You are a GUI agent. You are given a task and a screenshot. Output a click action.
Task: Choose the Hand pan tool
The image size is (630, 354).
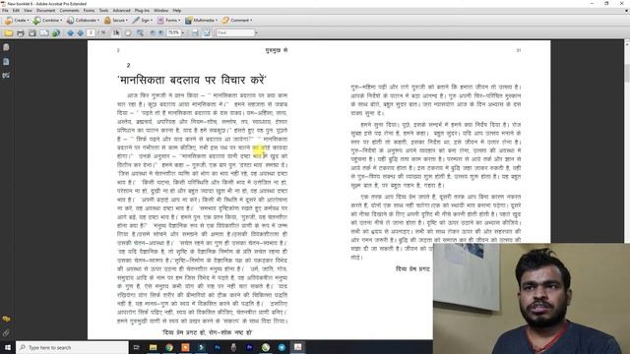[x=128, y=32]
